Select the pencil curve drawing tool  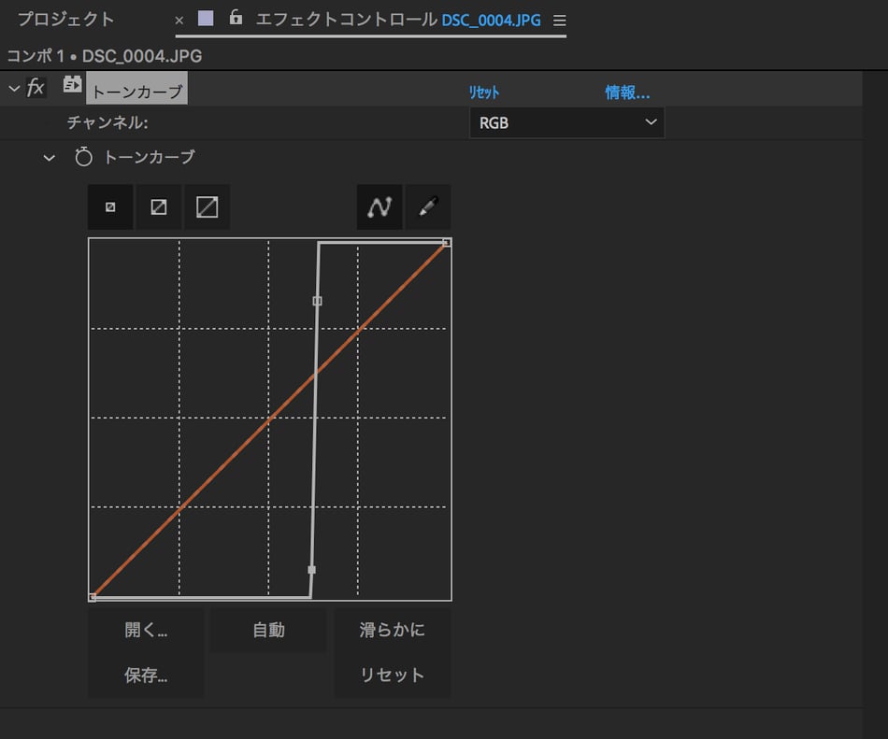(428, 207)
